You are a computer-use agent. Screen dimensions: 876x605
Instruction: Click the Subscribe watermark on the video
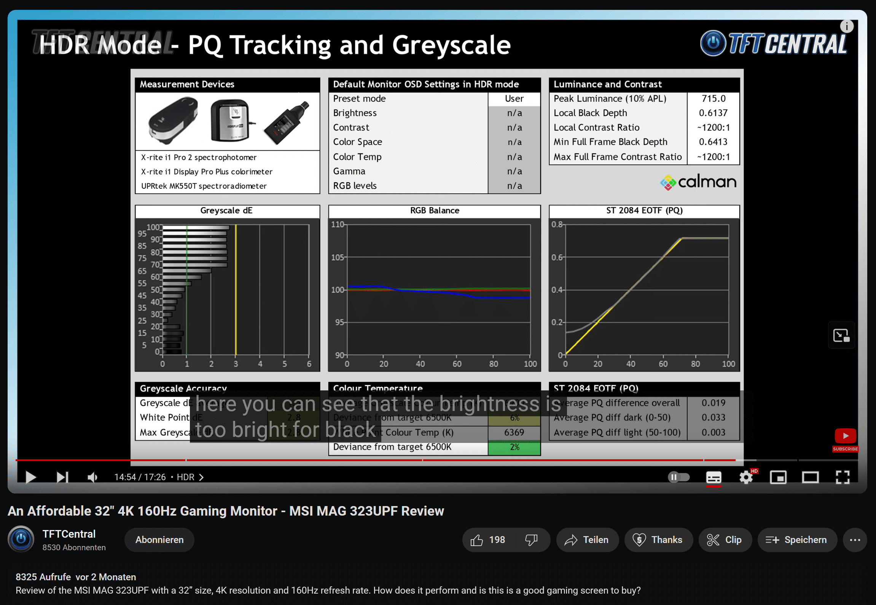(x=845, y=440)
